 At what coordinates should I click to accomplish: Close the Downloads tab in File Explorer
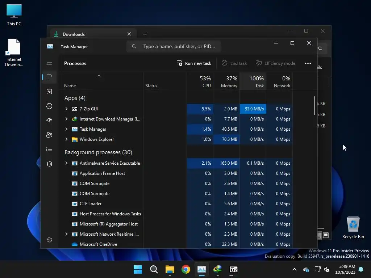point(129,34)
